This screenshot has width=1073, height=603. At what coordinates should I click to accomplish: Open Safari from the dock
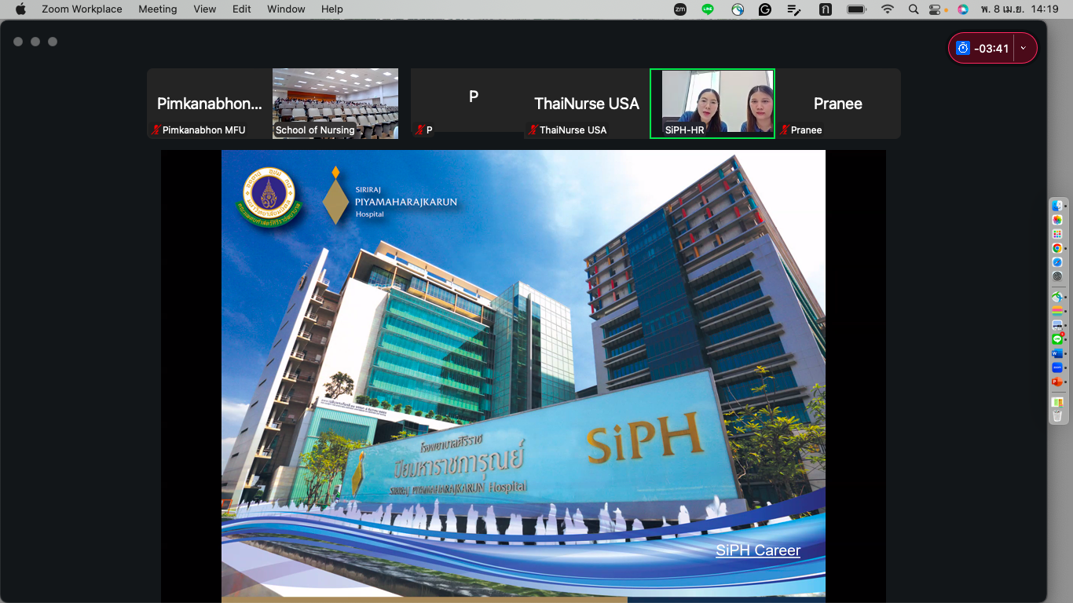(x=1057, y=262)
